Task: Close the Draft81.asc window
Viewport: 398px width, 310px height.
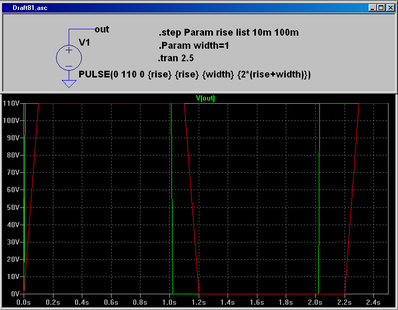Action: 390,8
